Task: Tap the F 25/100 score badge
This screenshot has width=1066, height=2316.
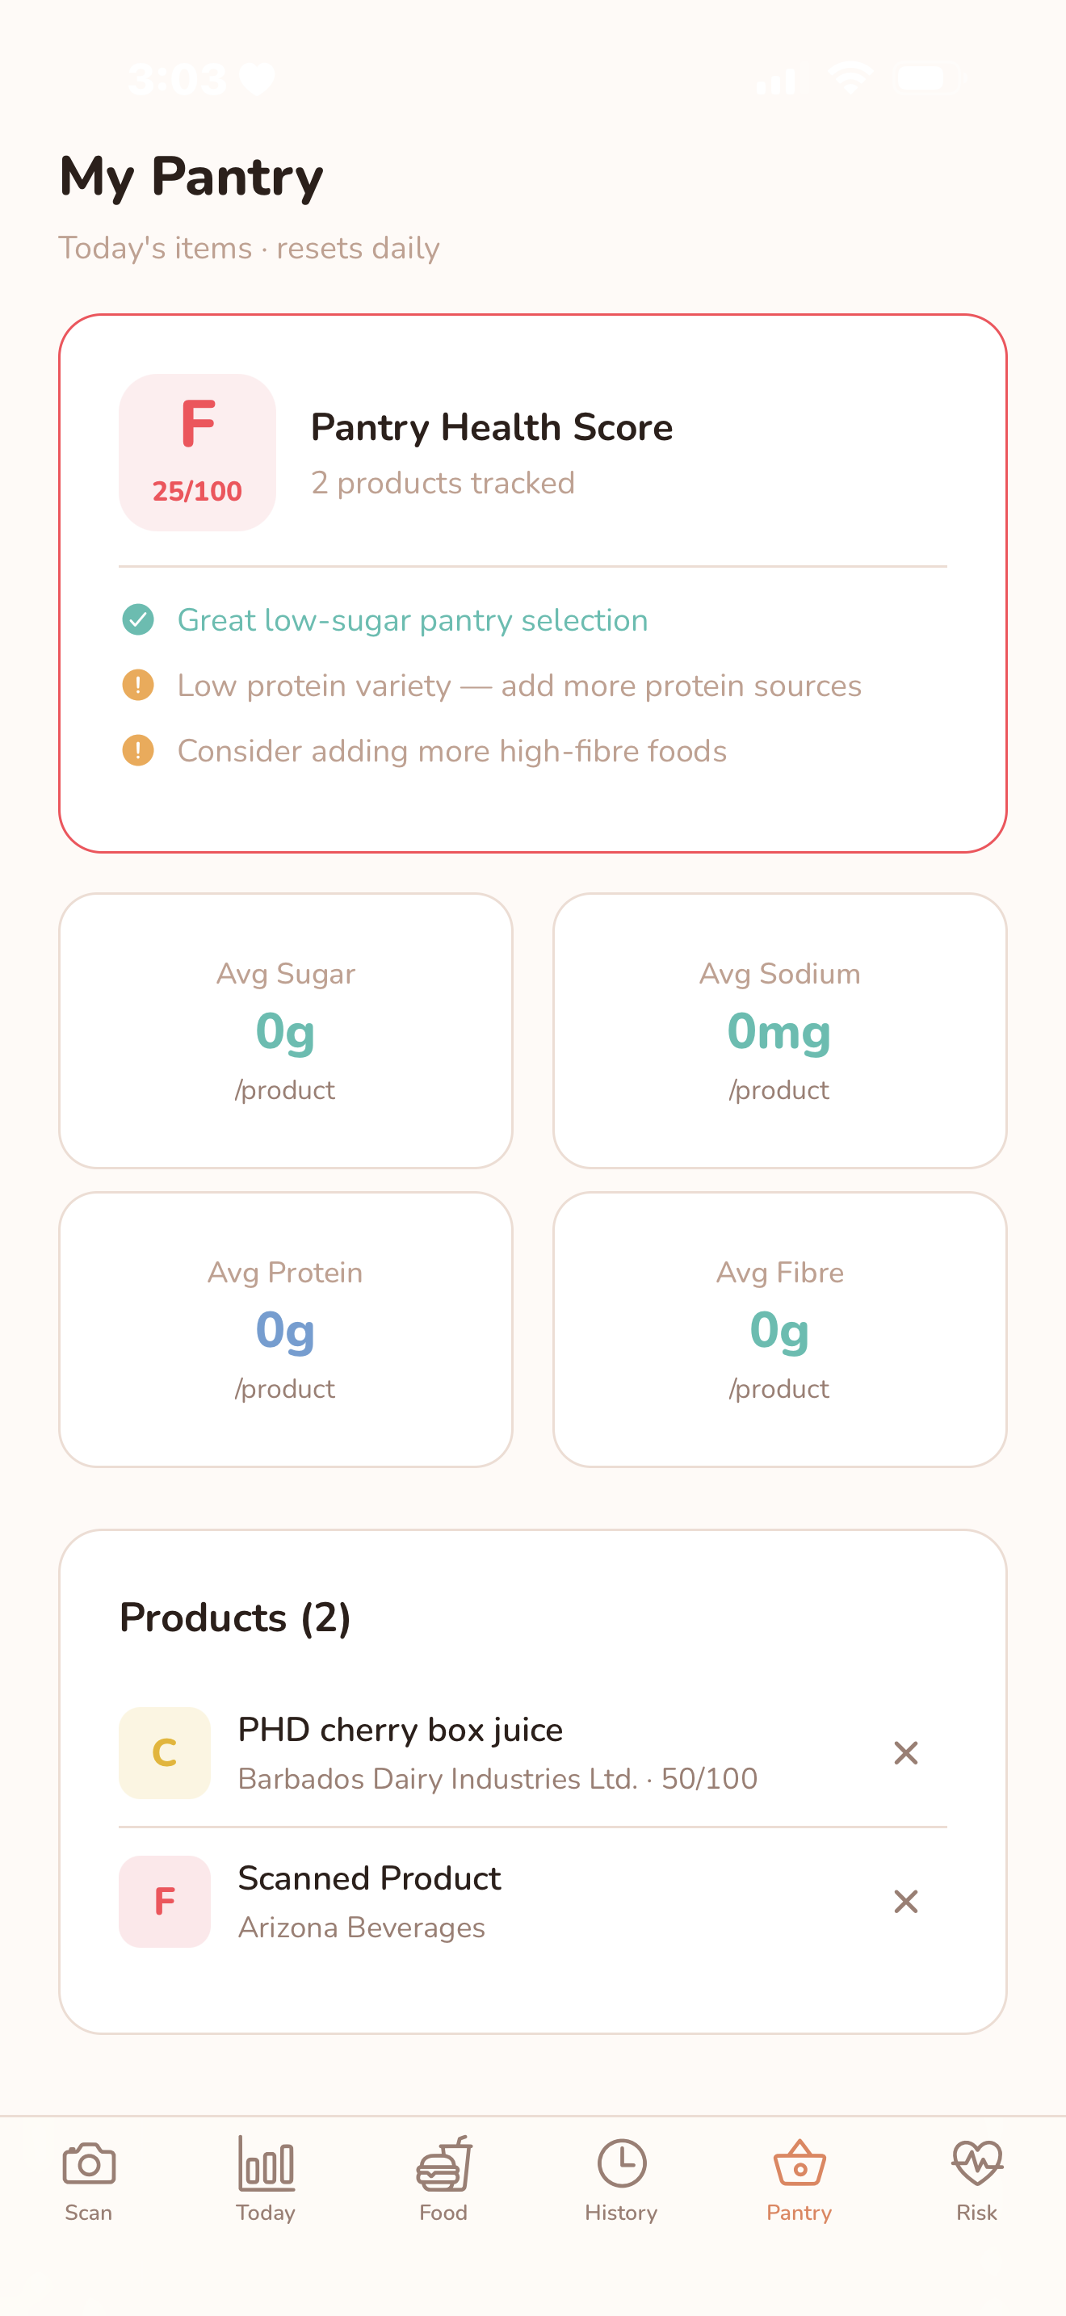Action: (x=197, y=452)
